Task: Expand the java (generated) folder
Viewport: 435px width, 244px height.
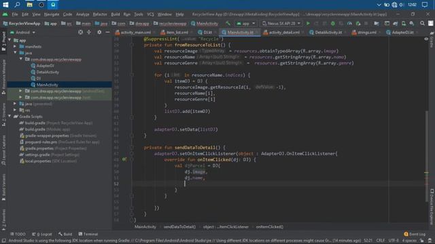Action: click(x=15, y=104)
